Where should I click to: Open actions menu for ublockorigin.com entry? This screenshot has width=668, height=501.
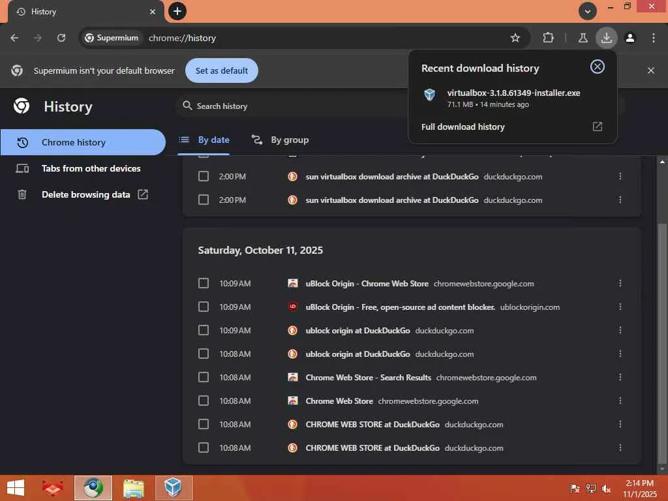[x=620, y=307]
